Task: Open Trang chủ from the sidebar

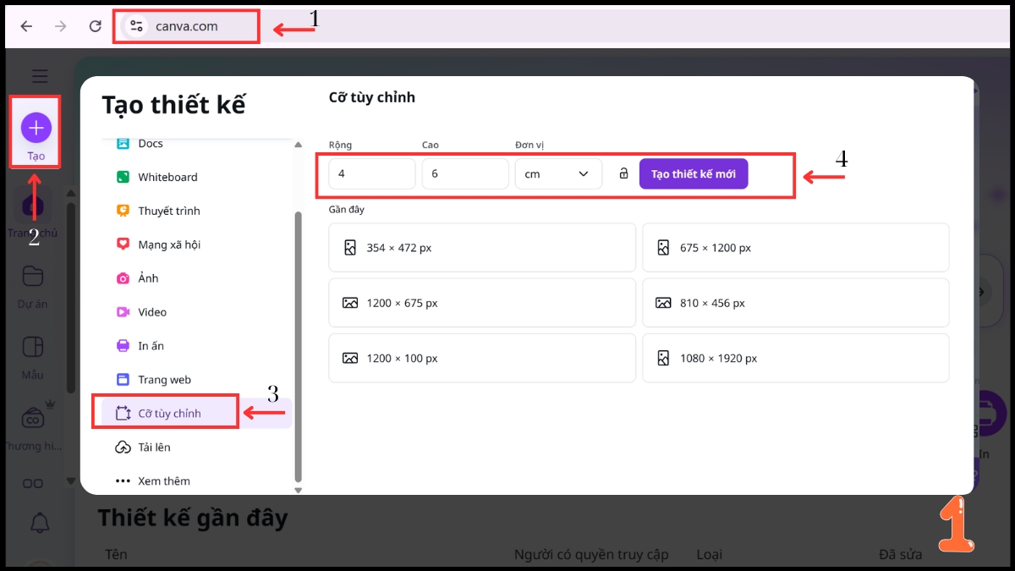Action: (35, 206)
